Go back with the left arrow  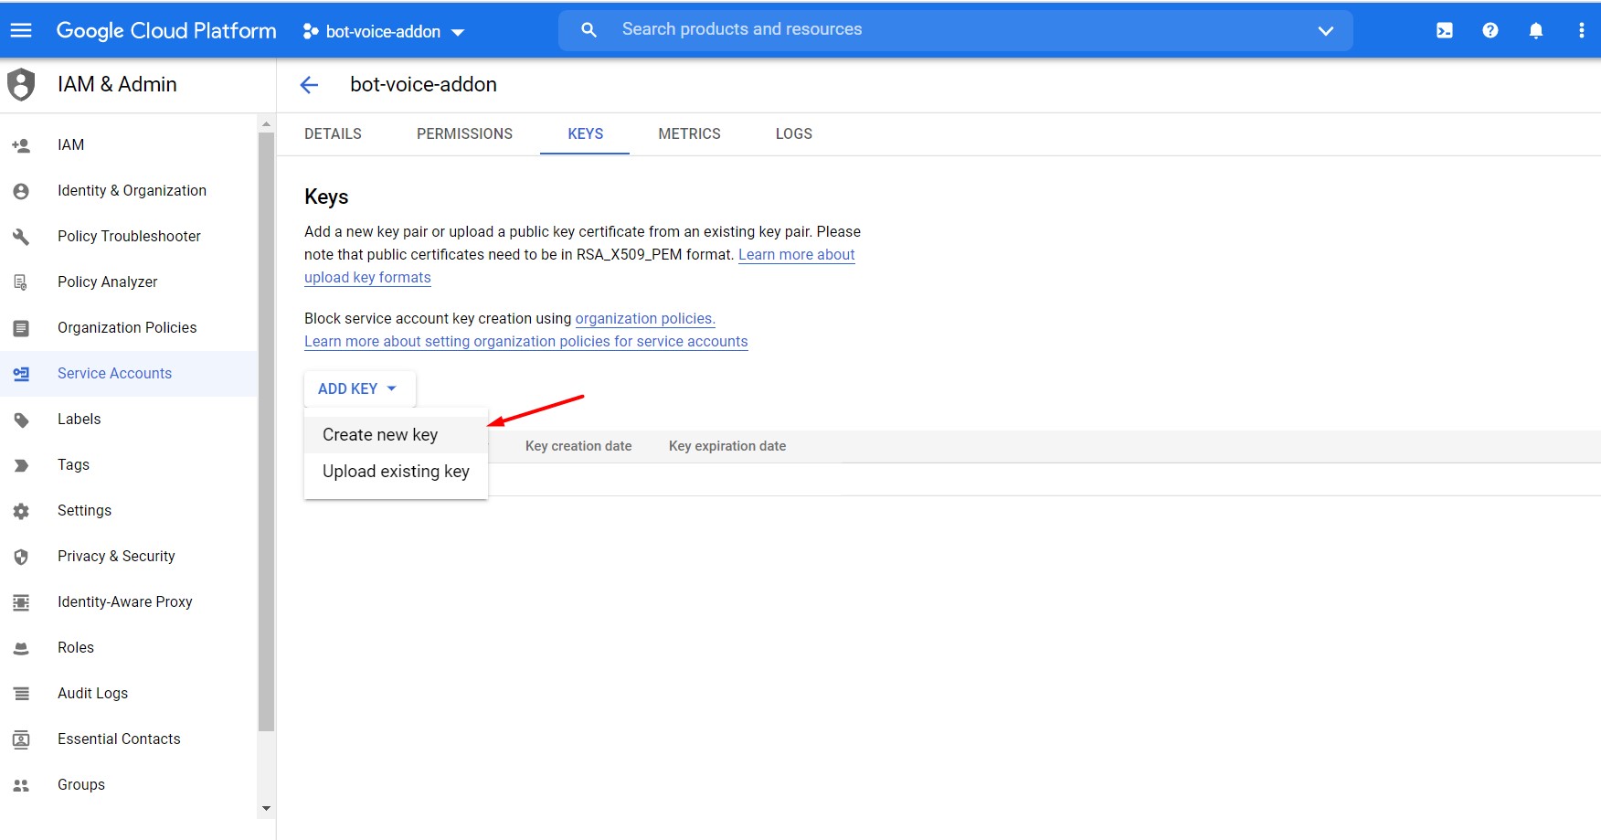(309, 85)
